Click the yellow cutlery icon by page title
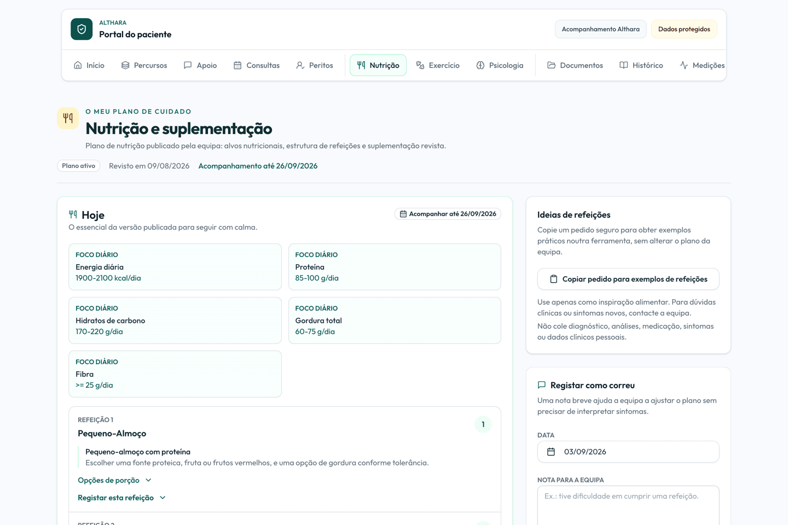Image resolution: width=788 pixels, height=525 pixels. pyautogui.click(x=68, y=118)
